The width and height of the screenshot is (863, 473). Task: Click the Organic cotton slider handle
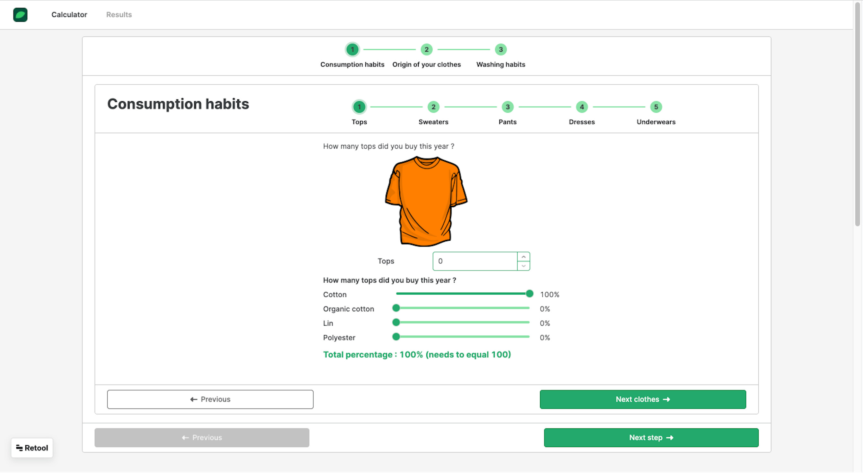click(396, 308)
